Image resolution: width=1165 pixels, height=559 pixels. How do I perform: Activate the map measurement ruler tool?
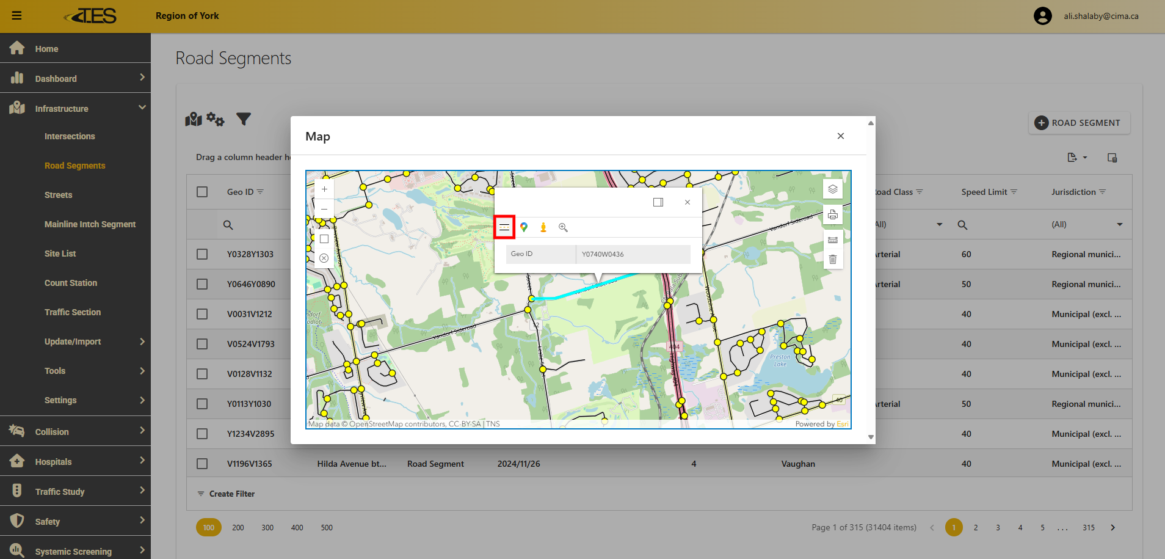pyautogui.click(x=832, y=240)
